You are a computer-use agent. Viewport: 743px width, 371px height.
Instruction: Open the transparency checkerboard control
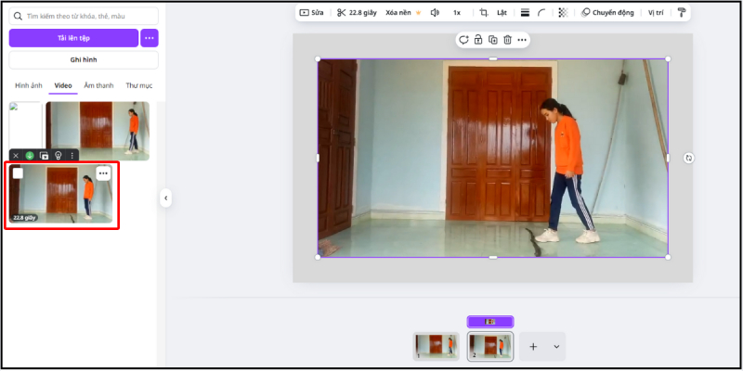563,13
